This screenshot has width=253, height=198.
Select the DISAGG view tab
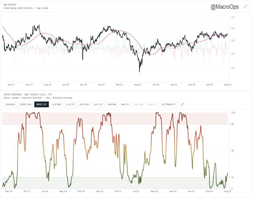coord(10,104)
